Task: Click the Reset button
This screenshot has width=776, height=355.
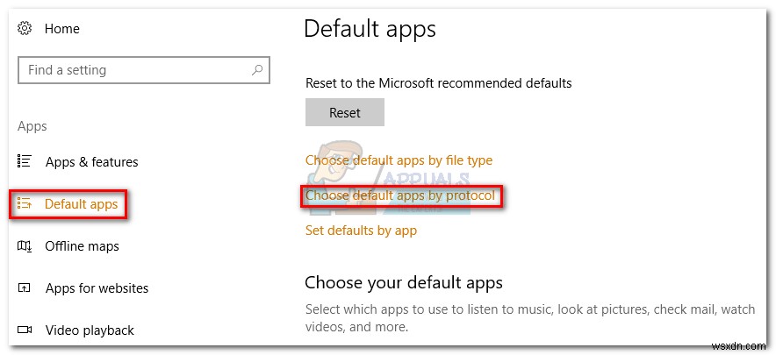Action: click(x=344, y=112)
